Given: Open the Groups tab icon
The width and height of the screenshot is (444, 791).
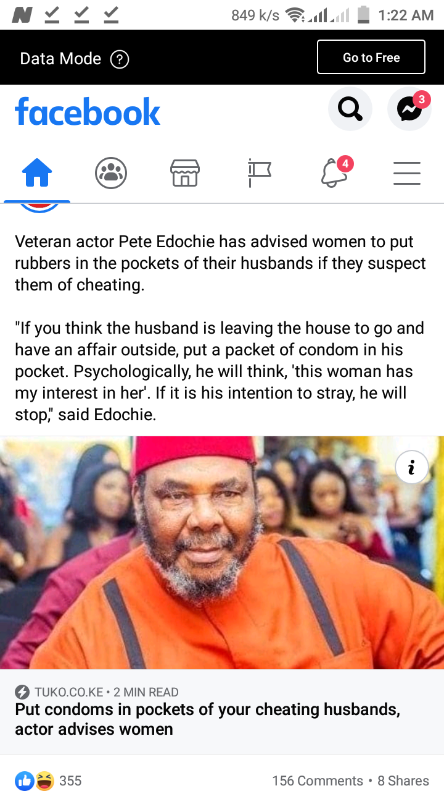Looking at the screenshot, I should pyautogui.click(x=111, y=173).
